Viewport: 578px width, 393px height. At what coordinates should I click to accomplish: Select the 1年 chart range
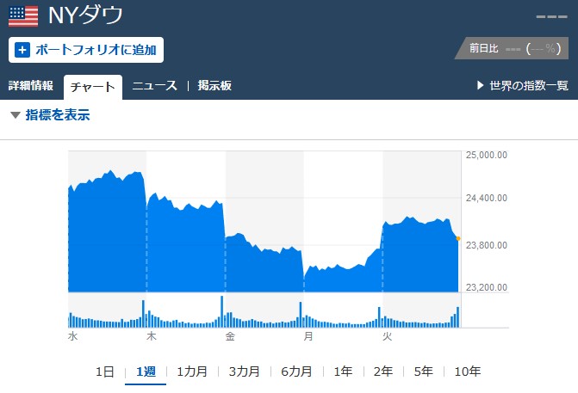point(343,372)
